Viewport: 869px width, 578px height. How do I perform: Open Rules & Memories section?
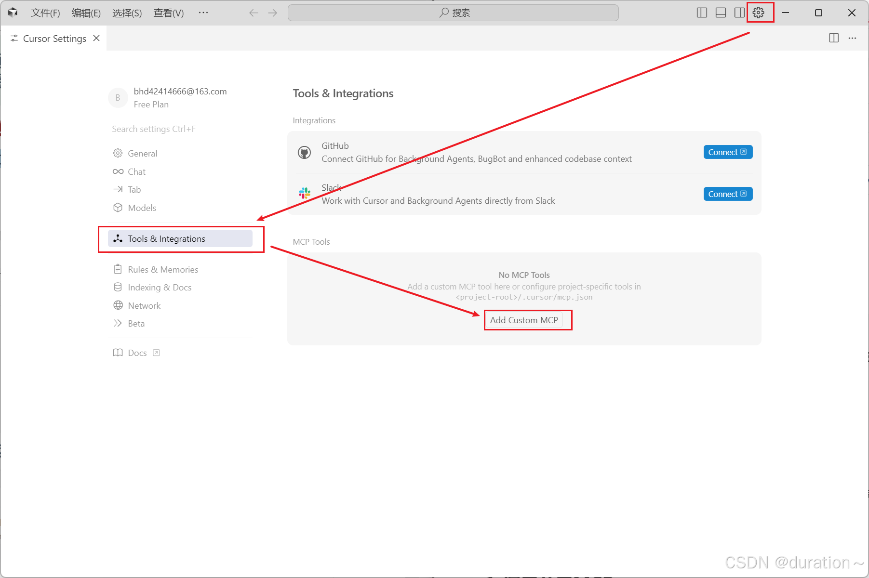(x=180, y=269)
